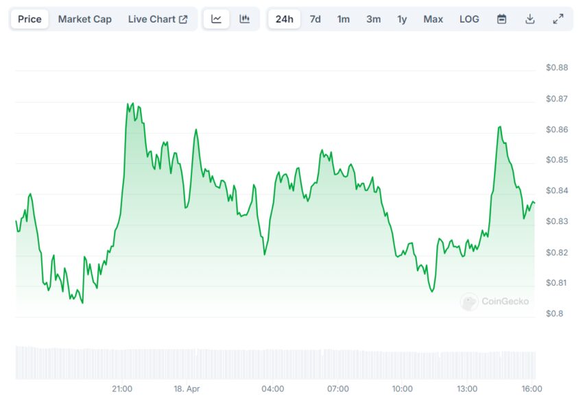Viewport: 583px width, 407px height.
Task: Switch to line chart view icon
Action: [x=216, y=19]
